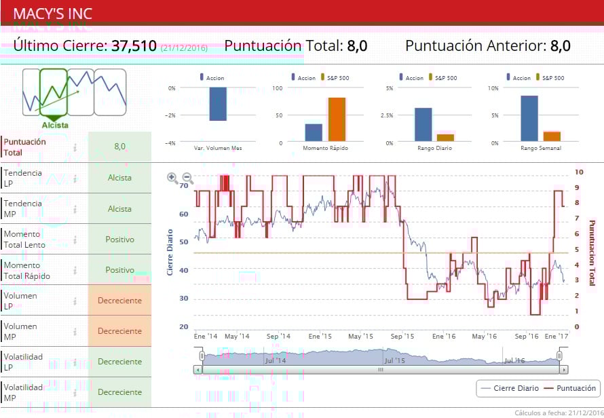Toggle S&P 500 series in Momento Rápido chart
Image resolution: width=604 pixels, height=418 pixels.
point(335,77)
